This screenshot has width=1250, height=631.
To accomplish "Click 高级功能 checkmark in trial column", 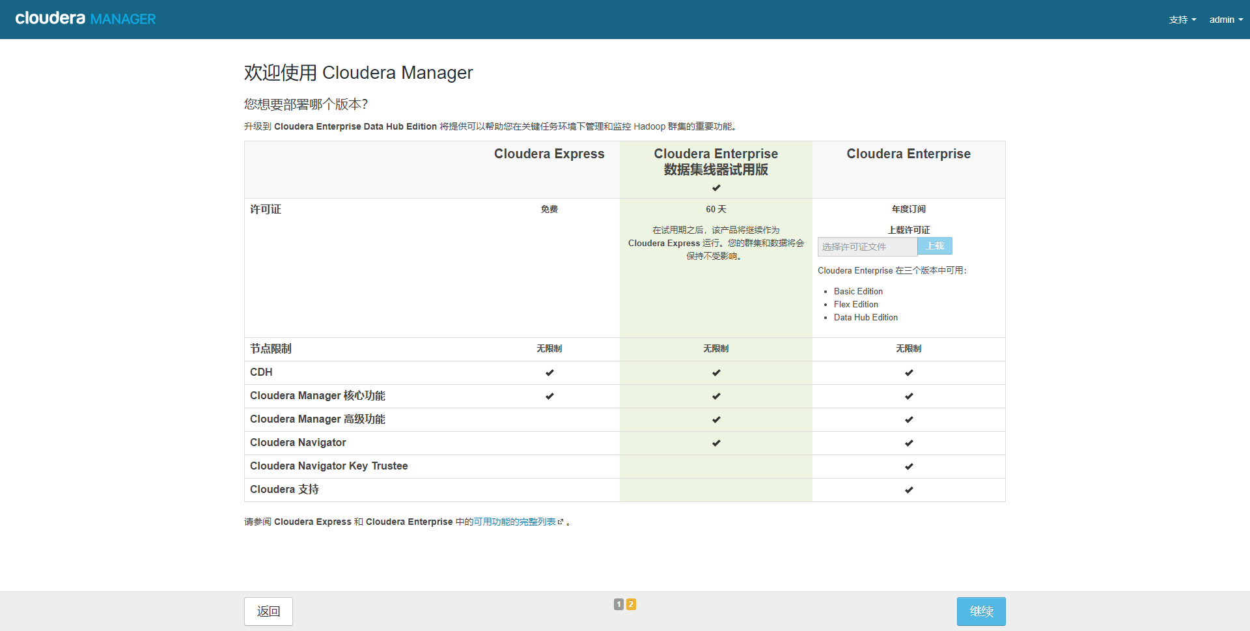I will (716, 419).
